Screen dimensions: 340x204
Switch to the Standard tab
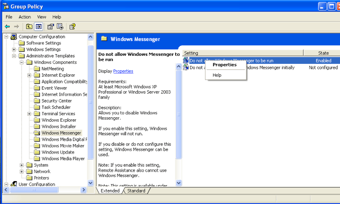pyautogui.click(x=136, y=191)
